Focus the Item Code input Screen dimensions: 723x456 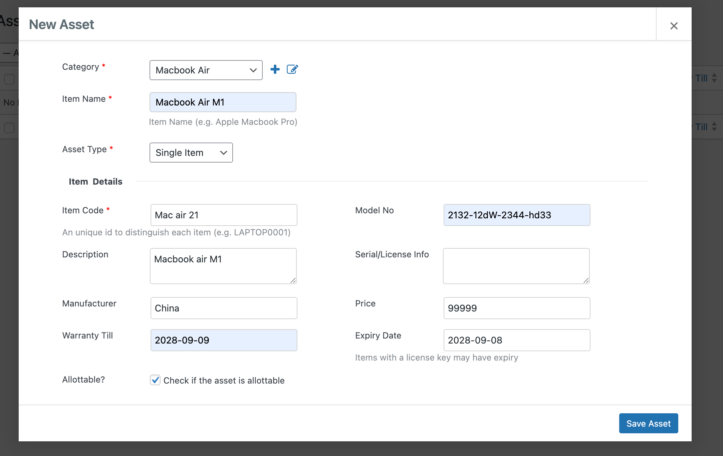224,215
